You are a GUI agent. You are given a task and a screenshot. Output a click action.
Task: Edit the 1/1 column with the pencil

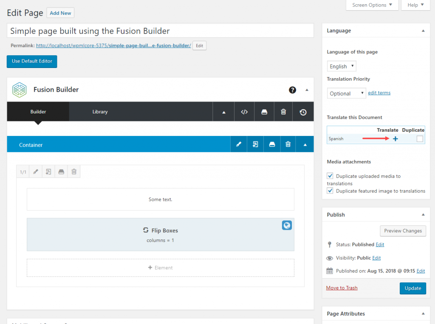(36, 172)
